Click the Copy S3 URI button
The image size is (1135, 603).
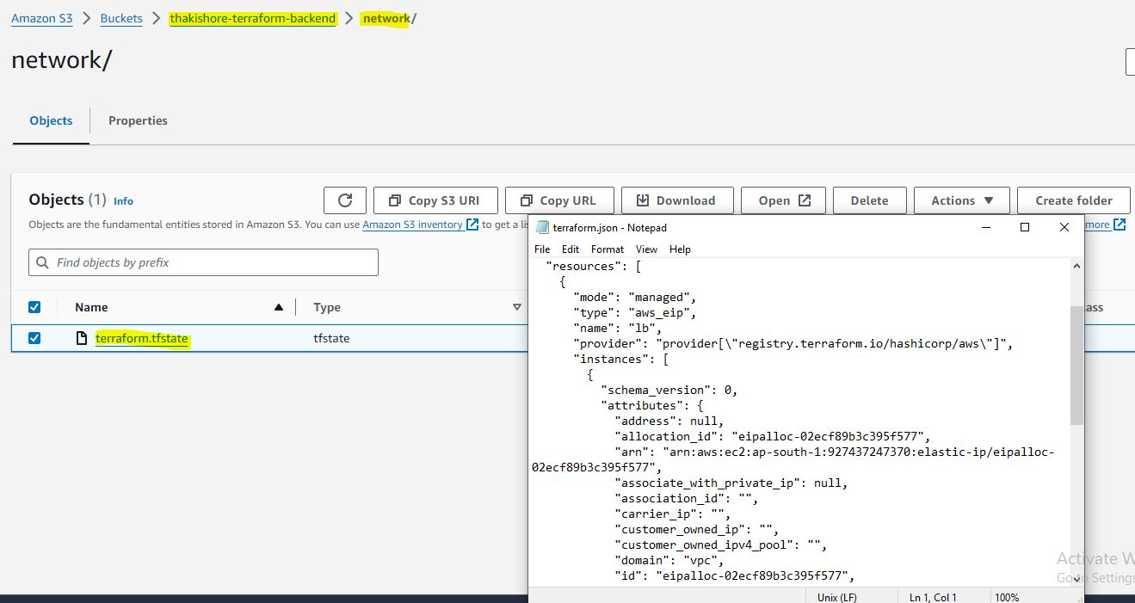coord(435,200)
